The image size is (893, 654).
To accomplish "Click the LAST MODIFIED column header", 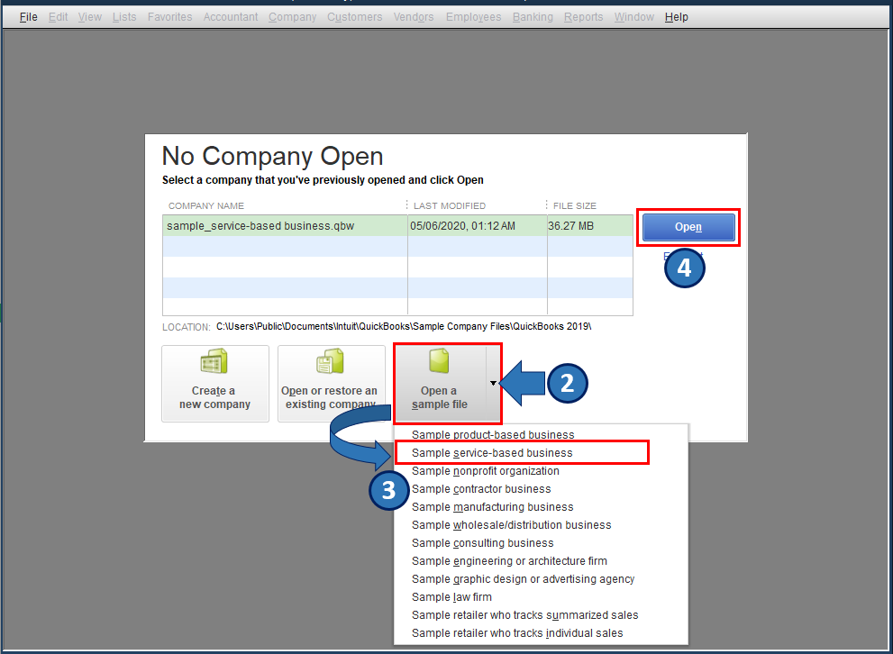I will tap(450, 205).
